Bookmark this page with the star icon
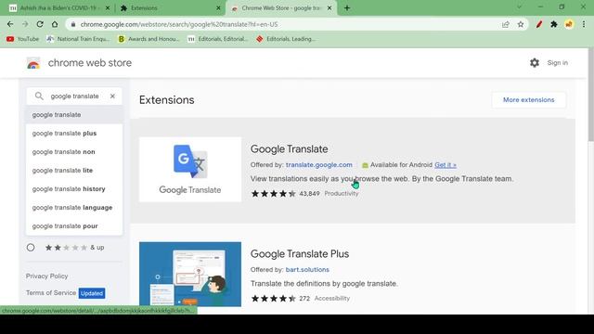The image size is (594, 334). click(521, 24)
